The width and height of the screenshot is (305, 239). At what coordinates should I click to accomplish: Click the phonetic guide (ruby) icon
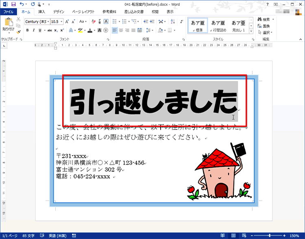pyautogui.click(x=100, y=22)
